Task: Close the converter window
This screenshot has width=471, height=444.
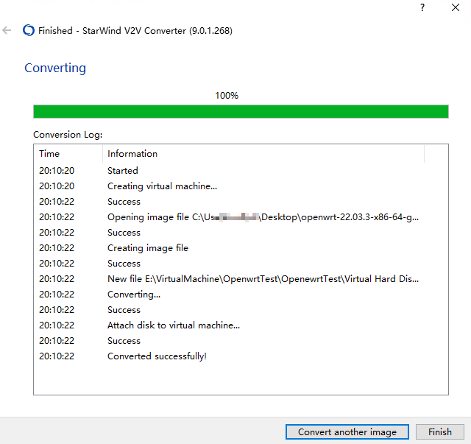Action: click(x=456, y=7)
